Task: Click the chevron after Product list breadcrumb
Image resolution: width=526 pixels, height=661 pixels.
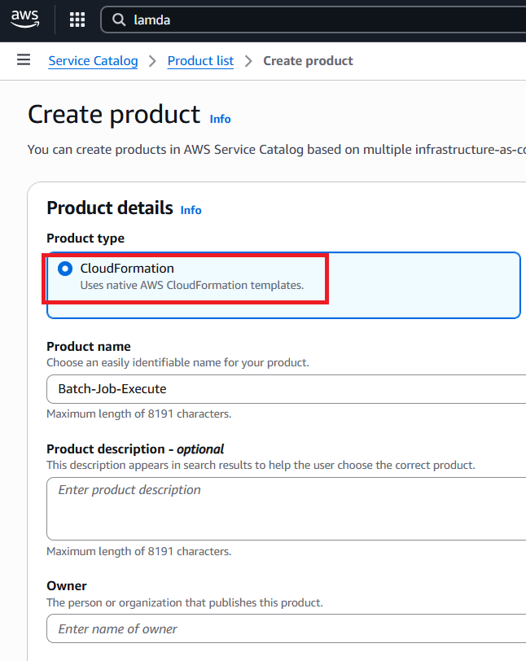Action: 248,61
